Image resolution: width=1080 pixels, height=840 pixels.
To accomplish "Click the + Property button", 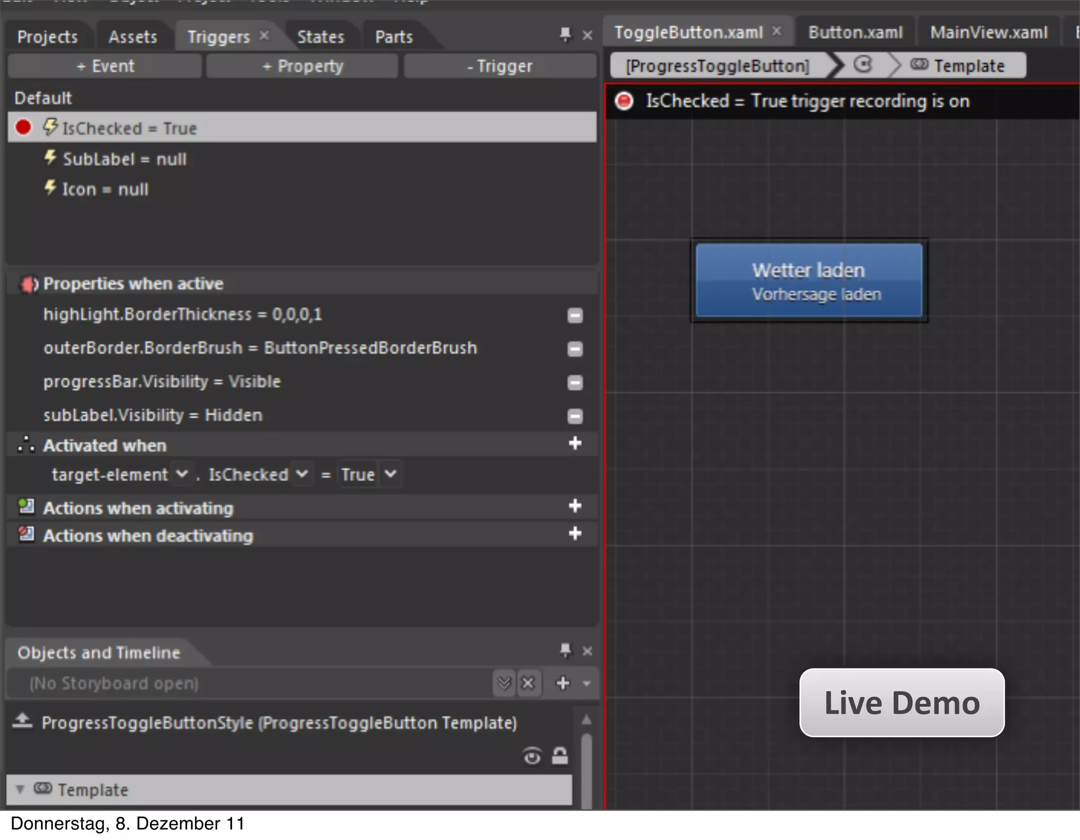I will pyautogui.click(x=302, y=66).
